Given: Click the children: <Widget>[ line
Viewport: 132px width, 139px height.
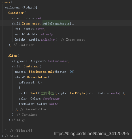Looking at the screenshot, I should click(21, 7).
